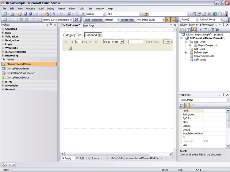This screenshot has height=172, width=230.
Task: Open the Build menu
Action: (41, 9)
